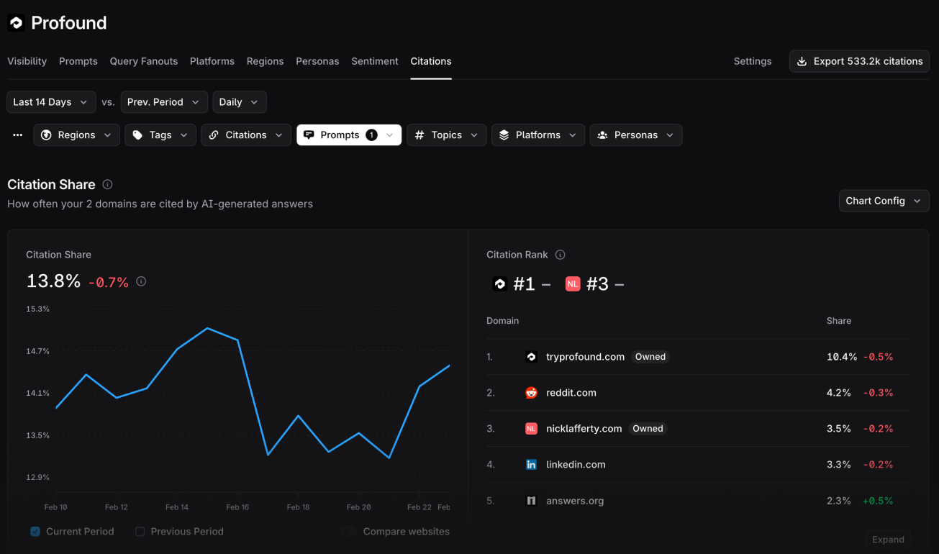939x554 pixels.
Task: Open the Platforms filter dropdown
Action: (x=538, y=135)
